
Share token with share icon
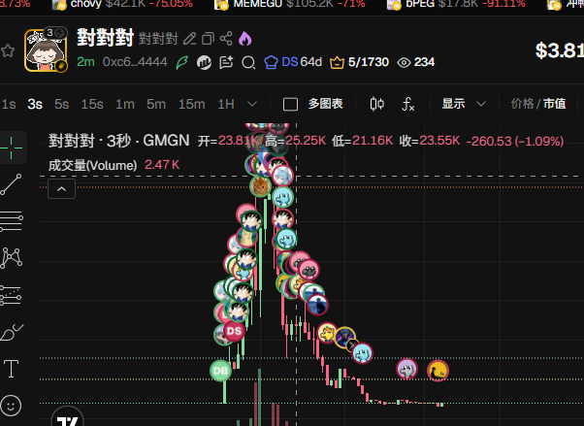coord(226,39)
